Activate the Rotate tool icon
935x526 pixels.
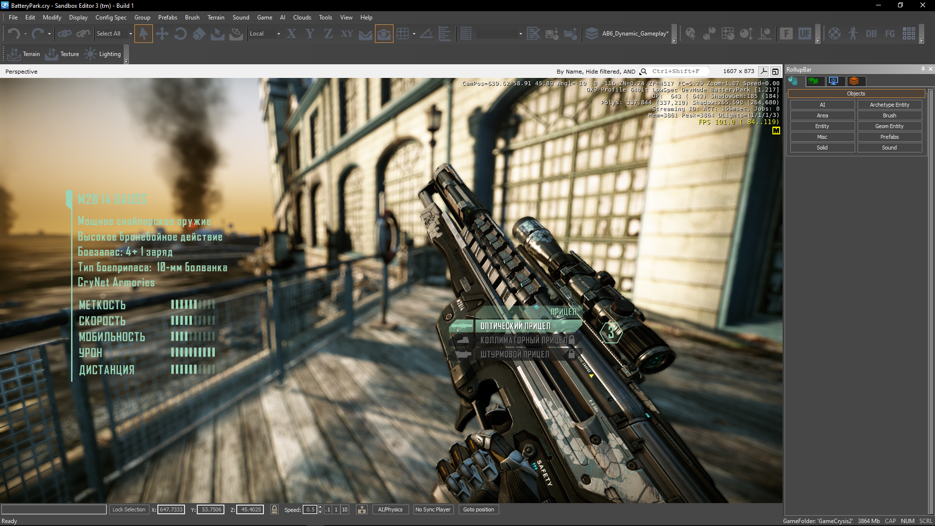(180, 34)
